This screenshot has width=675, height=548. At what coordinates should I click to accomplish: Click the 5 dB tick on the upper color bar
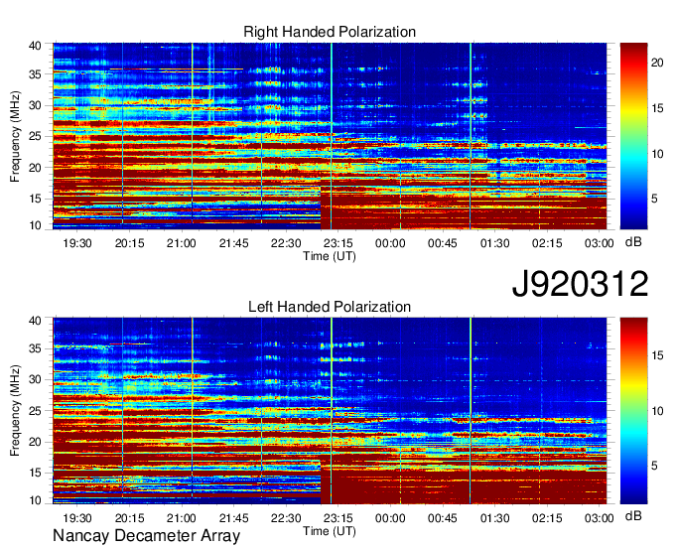(x=654, y=199)
